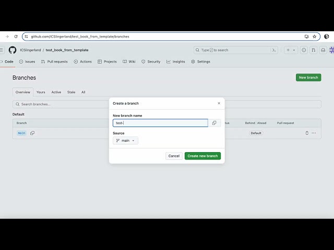
Task: Open the Projects tab
Action: tap(107, 61)
